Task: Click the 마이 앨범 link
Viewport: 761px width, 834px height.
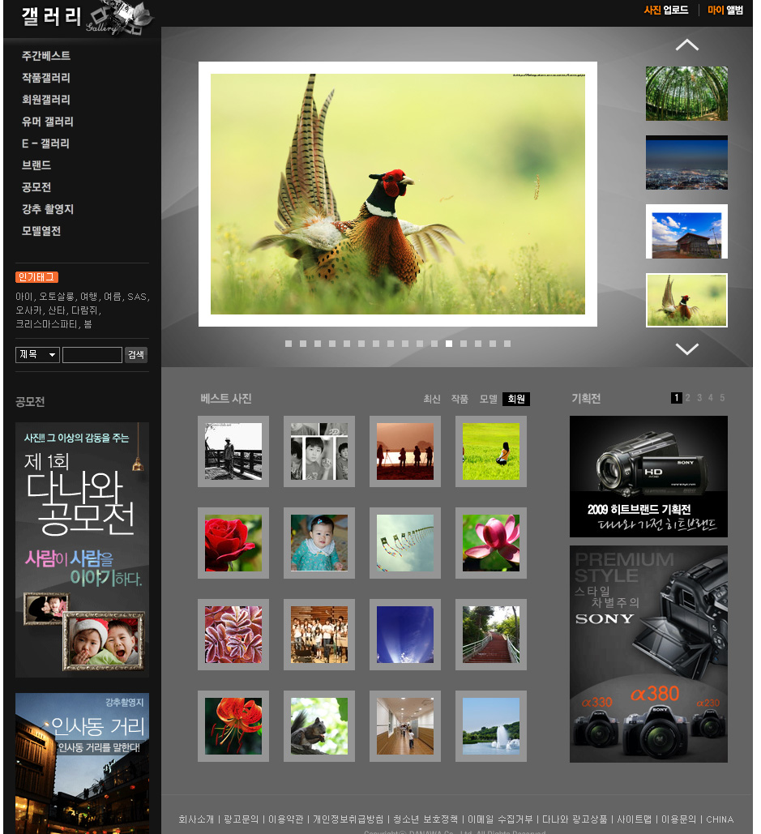Action: coord(725,10)
